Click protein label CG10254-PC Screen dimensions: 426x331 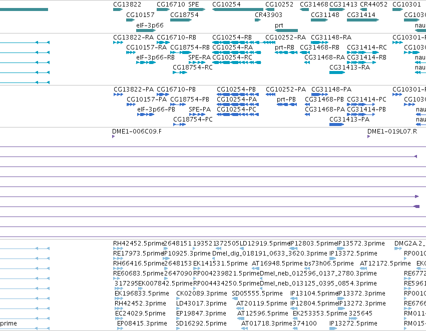pyautogui.click(x=236, y=109)
